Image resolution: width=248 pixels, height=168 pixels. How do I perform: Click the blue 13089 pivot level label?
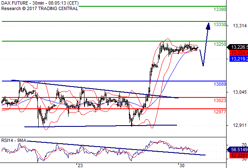220,84
